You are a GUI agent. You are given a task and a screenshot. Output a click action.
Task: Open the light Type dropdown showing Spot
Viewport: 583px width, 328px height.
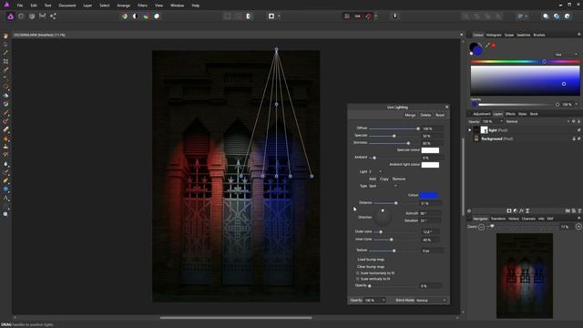coord(383,186)
